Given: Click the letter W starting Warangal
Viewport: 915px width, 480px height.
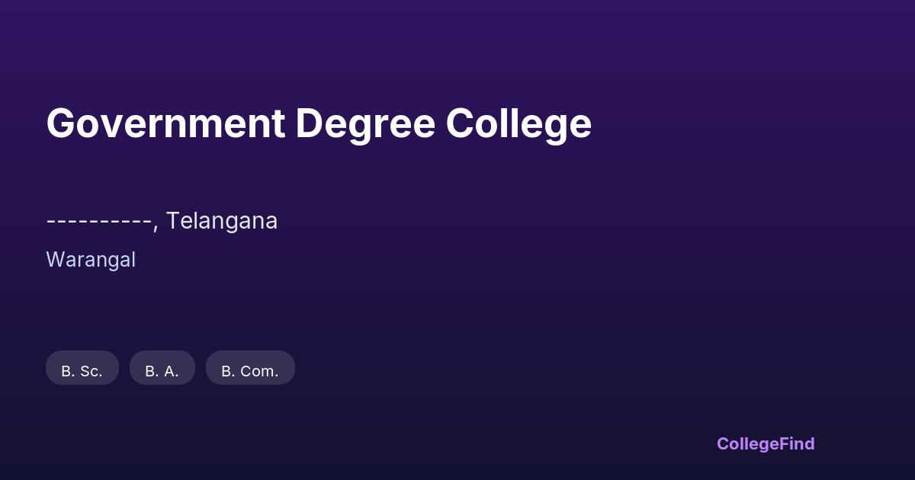Looking at the screenshot, I should [x=54, y=260].
